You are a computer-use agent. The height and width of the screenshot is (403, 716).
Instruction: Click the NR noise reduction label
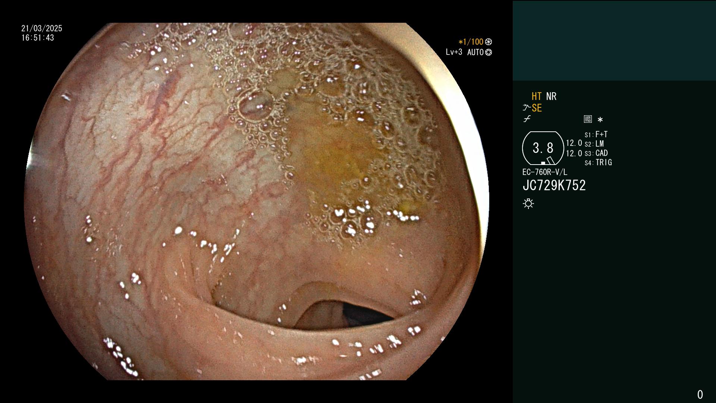click(551, 96)
